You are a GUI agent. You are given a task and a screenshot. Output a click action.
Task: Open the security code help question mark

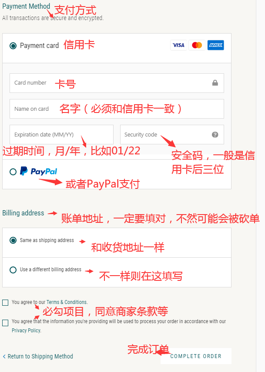tap(215, 134)
